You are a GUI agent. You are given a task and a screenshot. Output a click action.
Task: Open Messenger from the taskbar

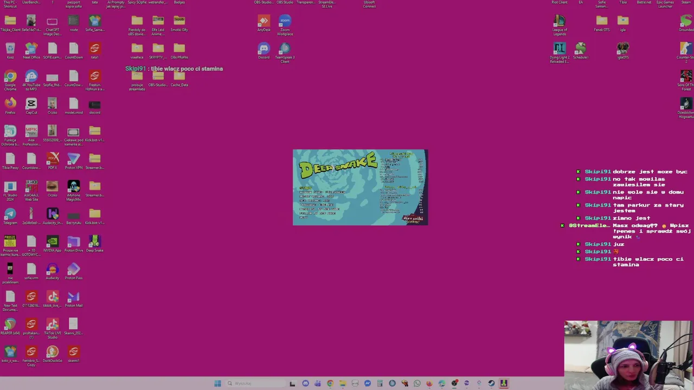(368, 383)
